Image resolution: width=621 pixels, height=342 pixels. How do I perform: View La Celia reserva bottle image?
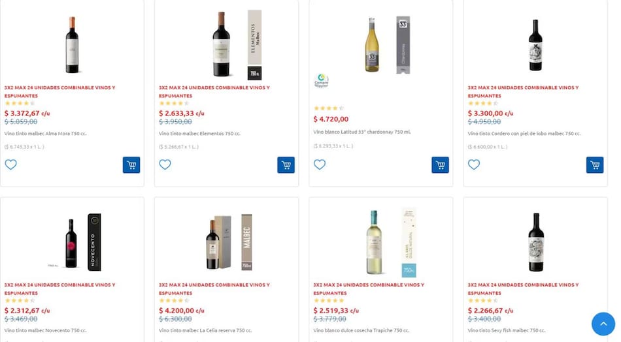[213, 243]
